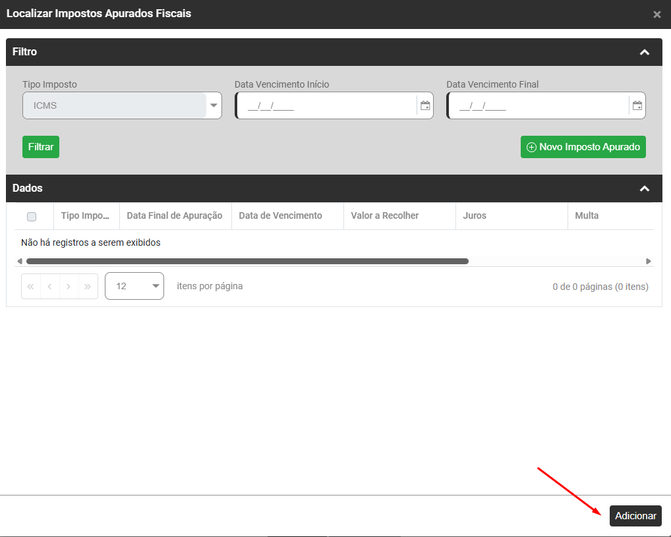The width and height of the screenshot is (671, 537).
Task: Click the grid's horizontal scrollbar thumb
Action: tap(247, 262)
